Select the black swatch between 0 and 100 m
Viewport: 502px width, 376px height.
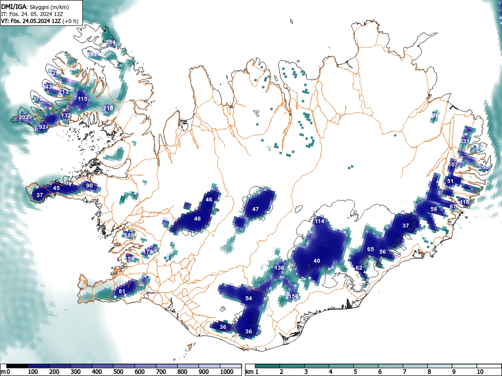17,366
